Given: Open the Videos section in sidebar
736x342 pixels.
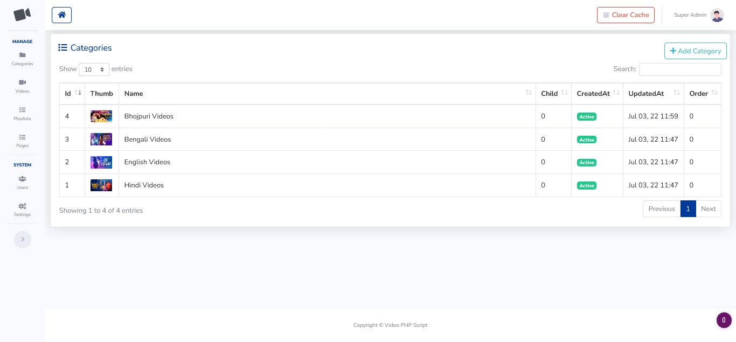Looking at the screenshot, I should coord(22,86).
